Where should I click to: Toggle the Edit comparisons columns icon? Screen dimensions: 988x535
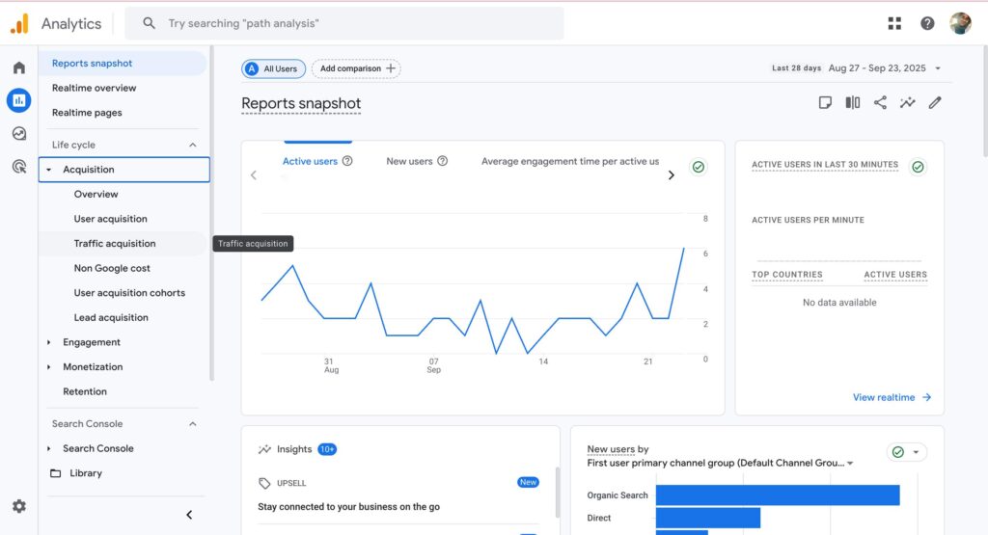[853, 103]
